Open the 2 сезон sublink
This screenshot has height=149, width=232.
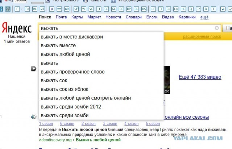88,124
